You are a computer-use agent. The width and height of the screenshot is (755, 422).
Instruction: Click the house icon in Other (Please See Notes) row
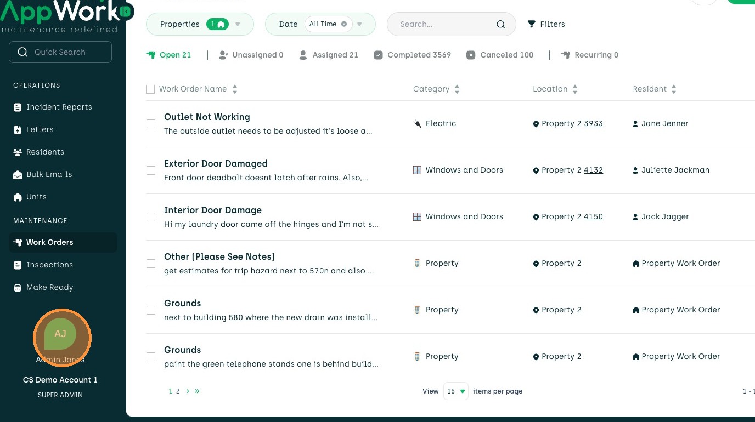(x=636, y=264)
